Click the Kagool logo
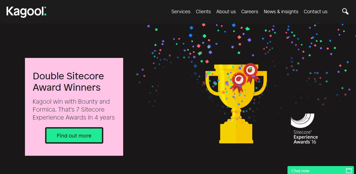The width and height of the screenshot is (356, 174). [x=26, y=12]
